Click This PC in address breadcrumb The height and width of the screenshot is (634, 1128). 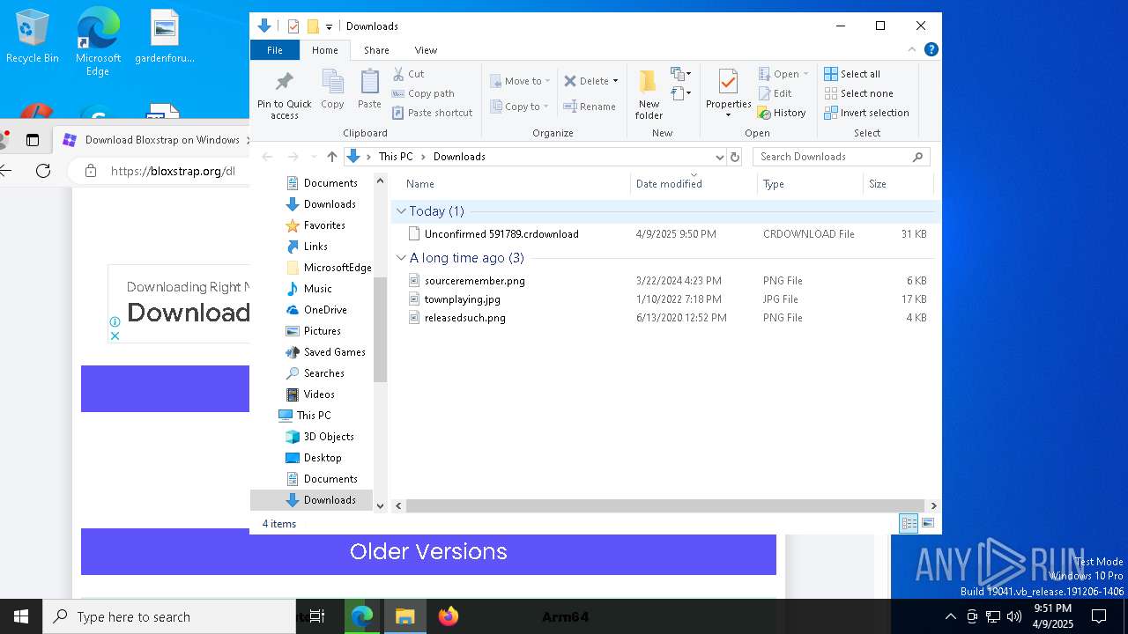396,157
